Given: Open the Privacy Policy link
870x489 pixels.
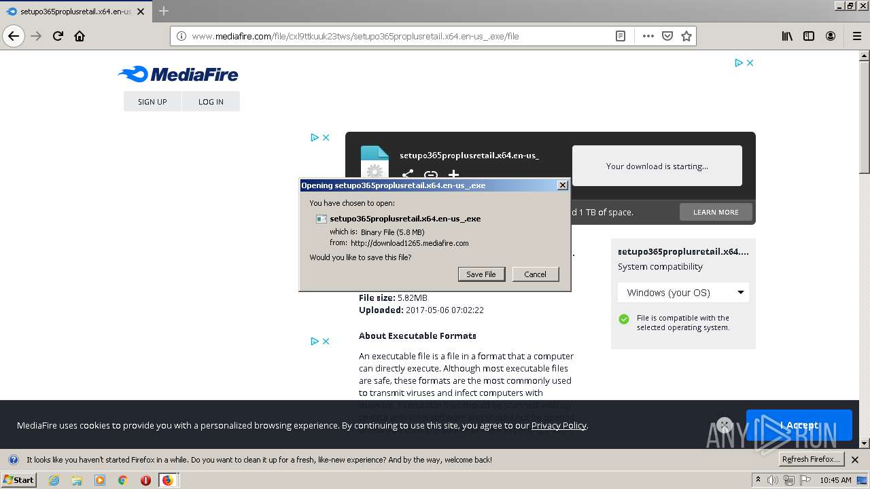Looking at the screenshot, I should (559, 425).
